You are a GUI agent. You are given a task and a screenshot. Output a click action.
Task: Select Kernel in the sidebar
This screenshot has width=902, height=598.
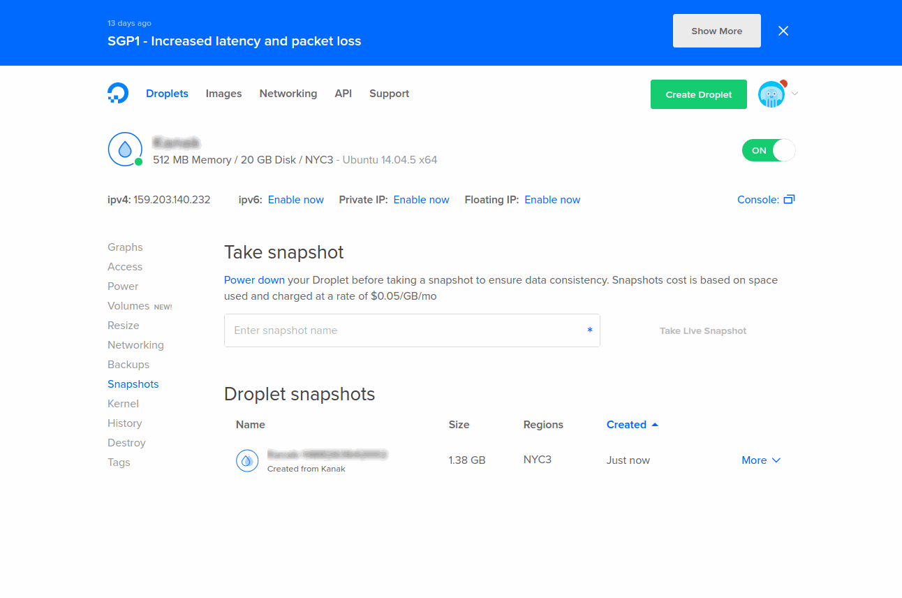123,404
